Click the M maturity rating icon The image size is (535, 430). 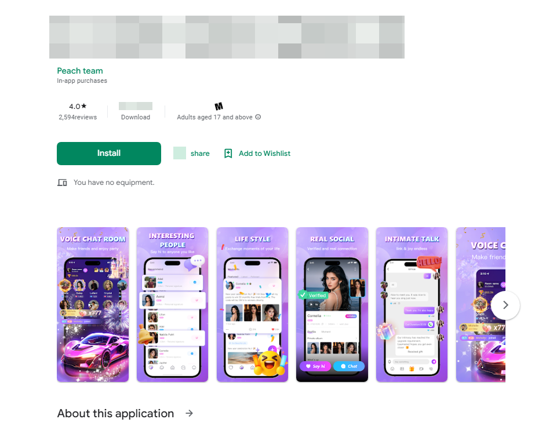coord(219,107)
